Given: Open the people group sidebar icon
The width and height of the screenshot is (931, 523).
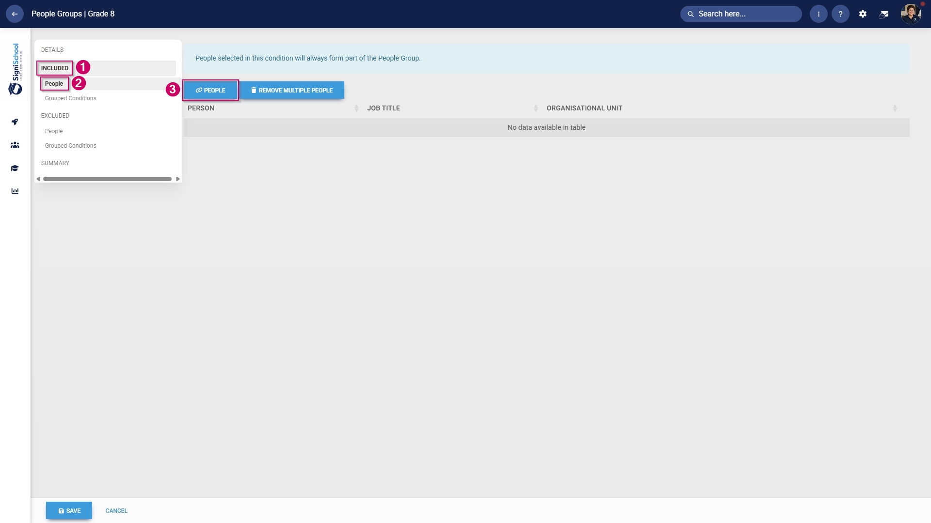Looking at the screenshot, I should [15, 145].
